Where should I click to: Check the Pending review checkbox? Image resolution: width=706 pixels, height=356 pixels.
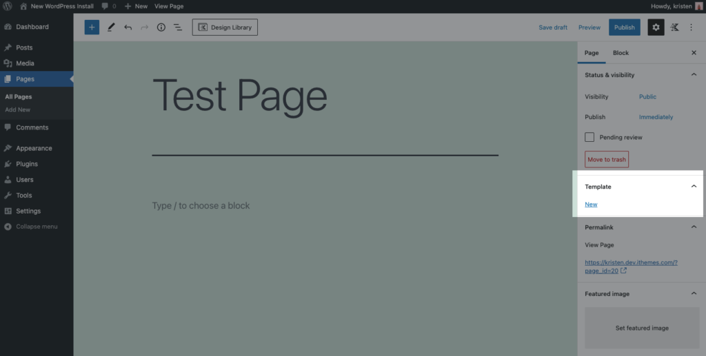click(589, 137)
